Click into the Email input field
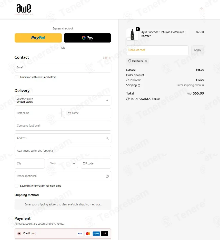Image resolution: width=220 pixels, height=240 pixels. click(63, 68)
